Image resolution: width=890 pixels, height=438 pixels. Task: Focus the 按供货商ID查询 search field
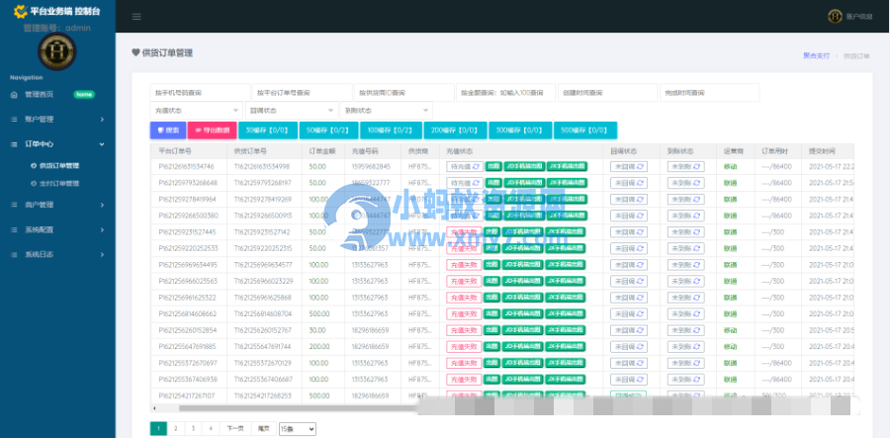404,93
